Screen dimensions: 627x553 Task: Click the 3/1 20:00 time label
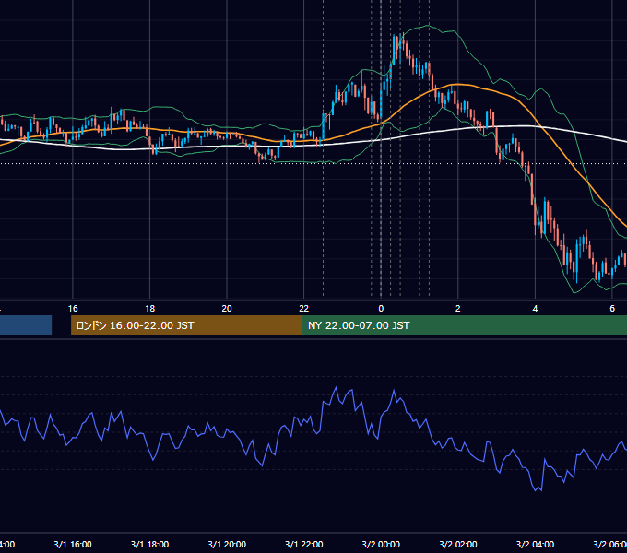(x=227, y=544)
